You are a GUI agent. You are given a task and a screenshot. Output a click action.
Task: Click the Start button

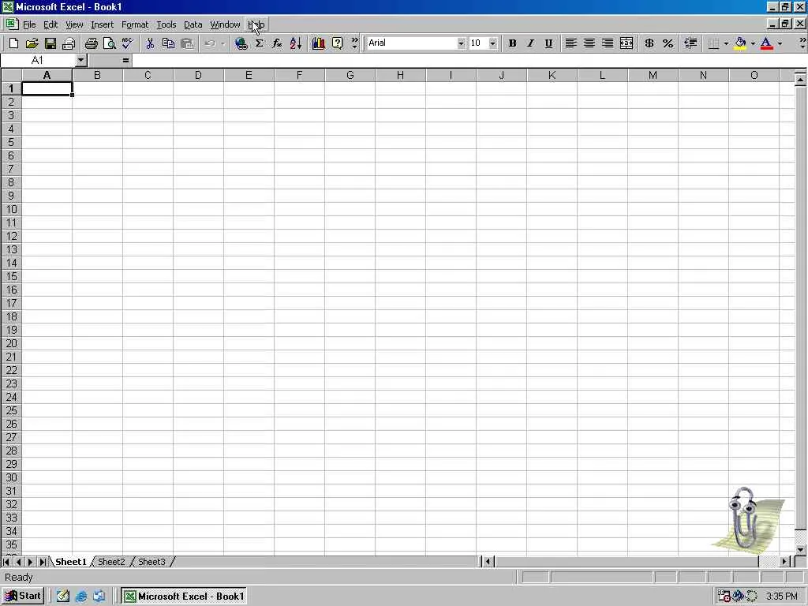coord(23,597)
